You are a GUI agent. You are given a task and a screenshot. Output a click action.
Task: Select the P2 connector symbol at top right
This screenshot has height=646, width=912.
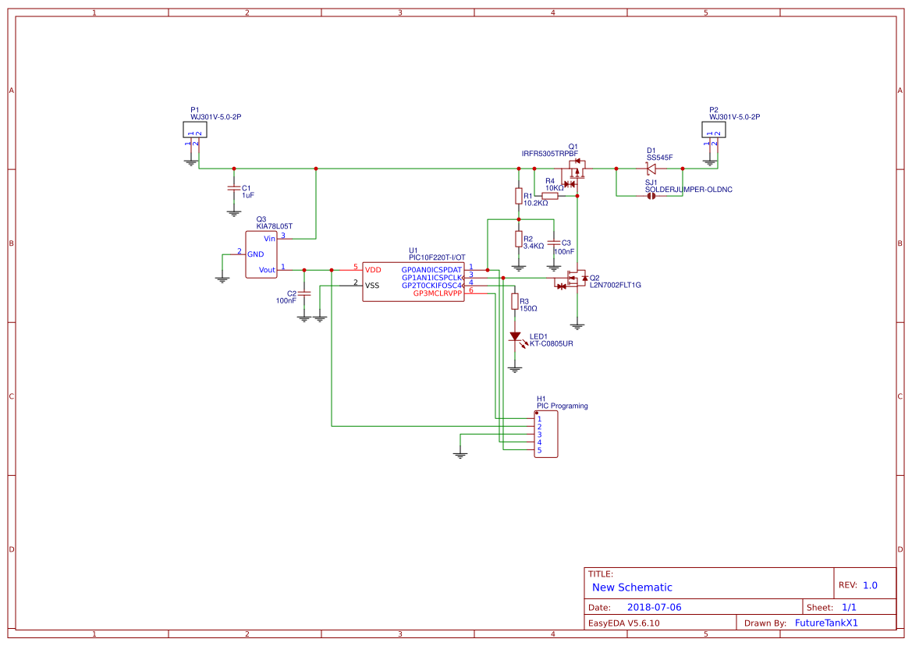713,129
